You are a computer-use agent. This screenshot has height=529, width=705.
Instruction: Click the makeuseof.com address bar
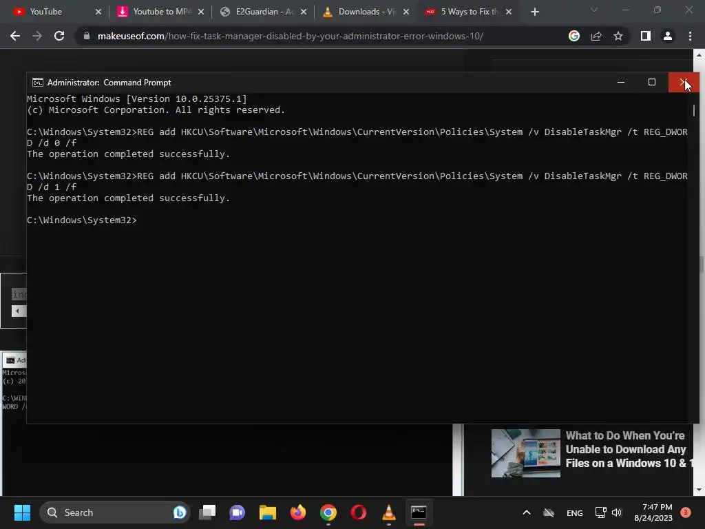(x=290, y=36)
